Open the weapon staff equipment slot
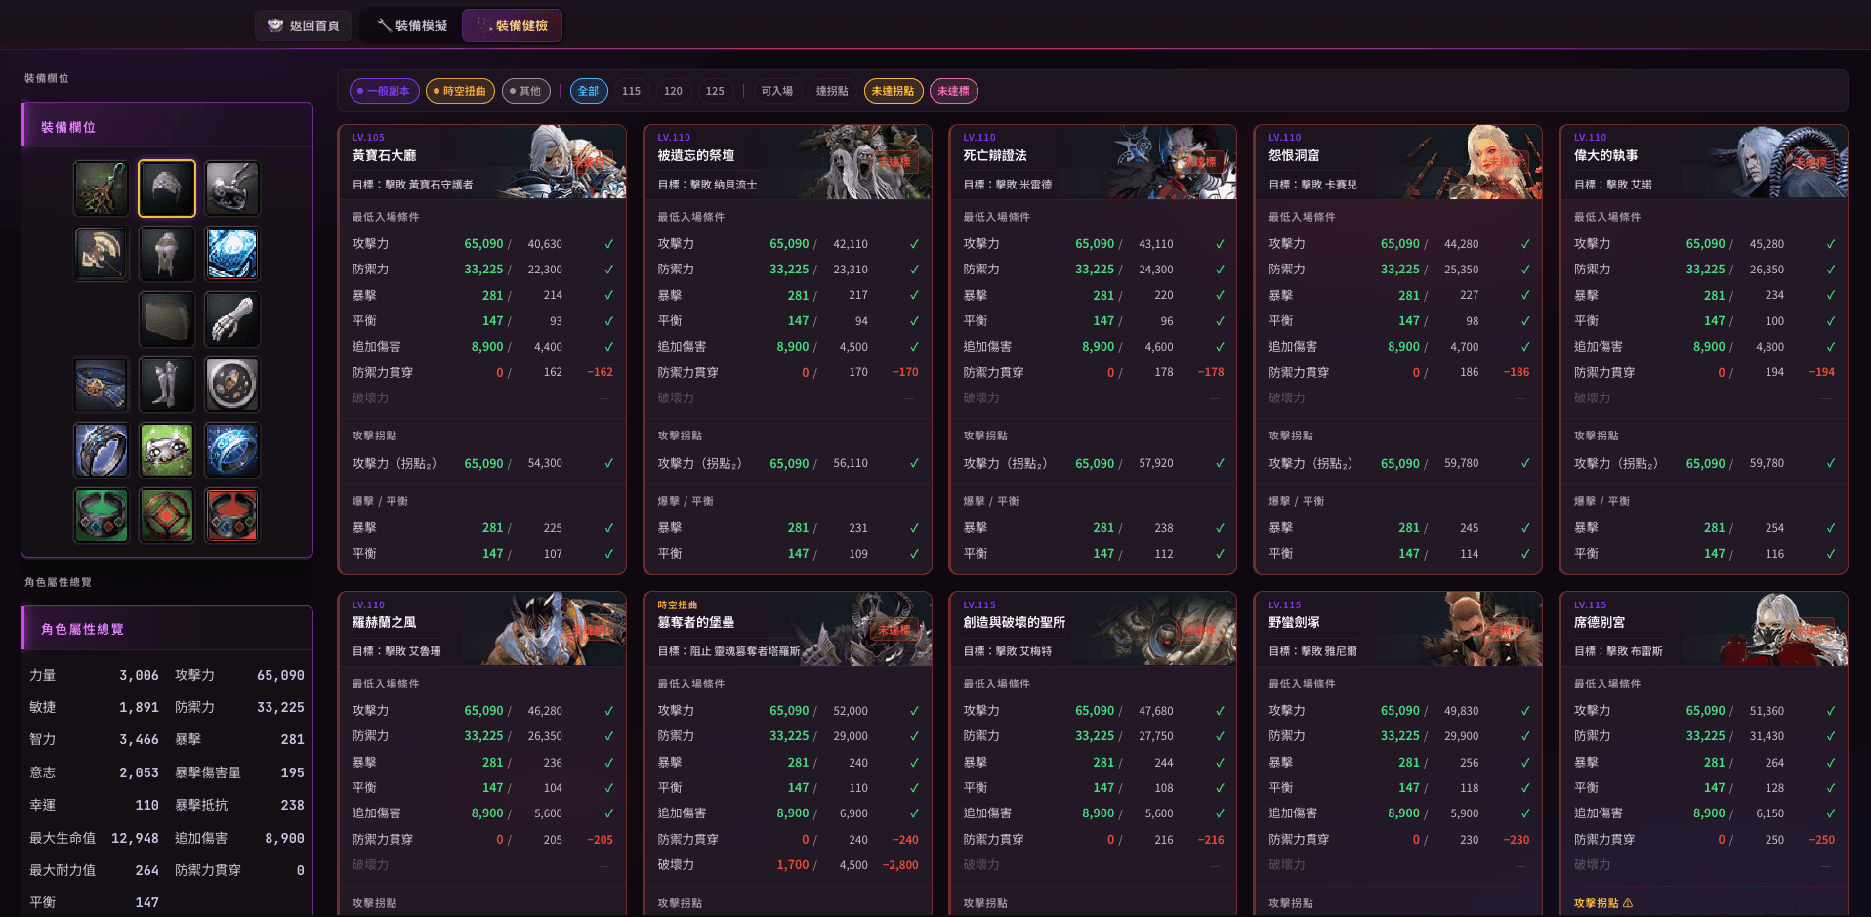Screen dimensions: 1871x917 (102, 188)
